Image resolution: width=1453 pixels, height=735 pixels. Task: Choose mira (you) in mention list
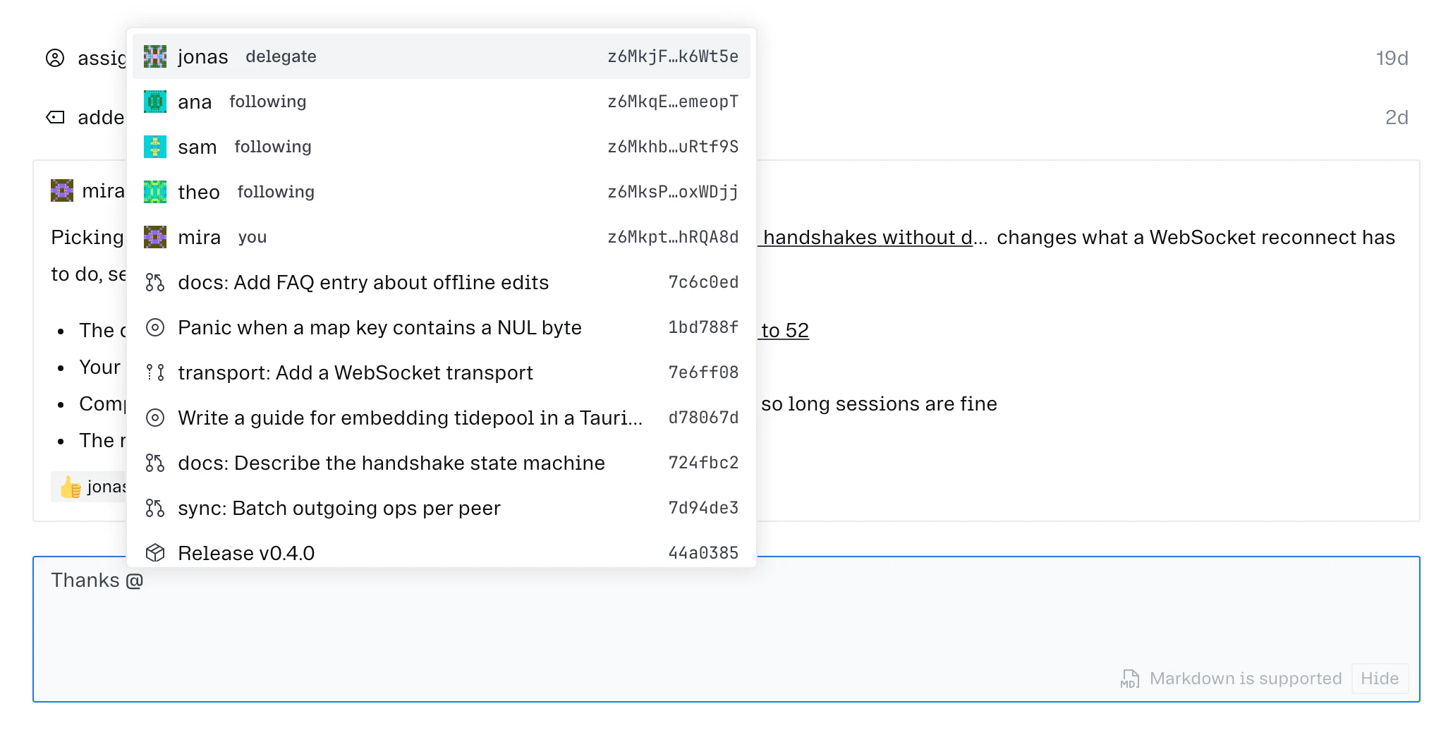click(441, 237)
